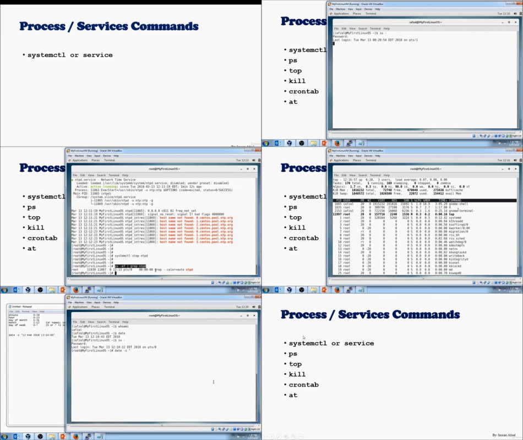Viewport: 523px width, 440px height.
Task: Click the bold '11997 root ... top' process row
Action: click(394, 215)
